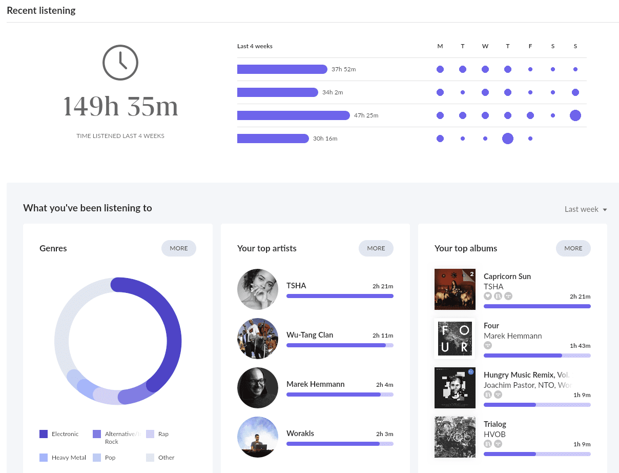Viewport: 619px width, 473px height.
Task: Select the Electronic genre legend swatch
Action: click(44, 434)
